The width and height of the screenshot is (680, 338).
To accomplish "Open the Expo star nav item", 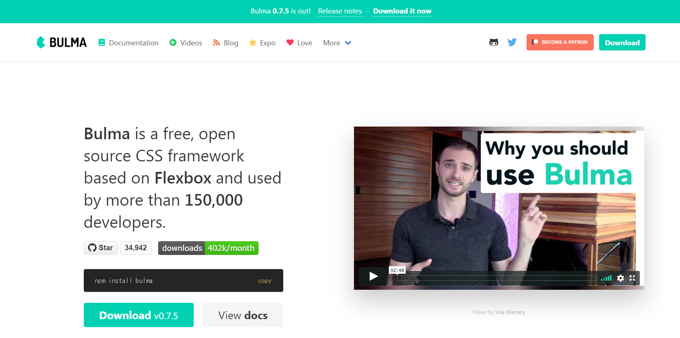I will coord(262,43).
